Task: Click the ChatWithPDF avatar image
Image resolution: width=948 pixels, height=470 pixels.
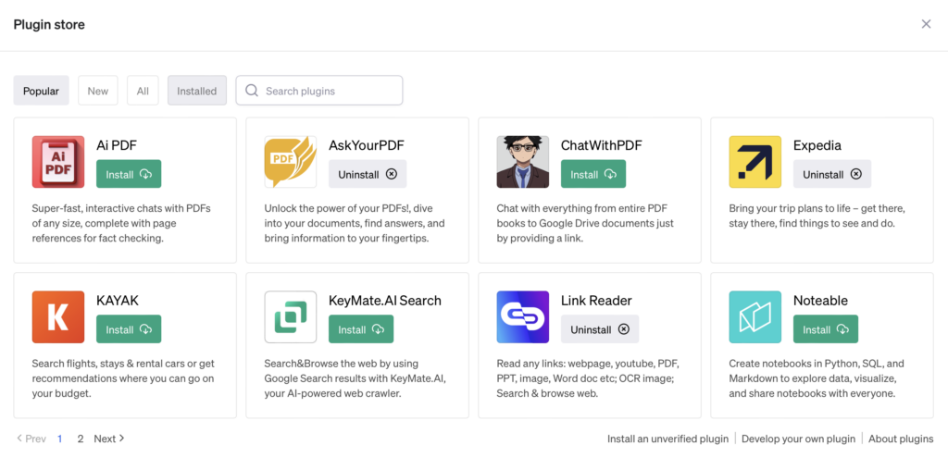Action: (x=523, y=162)
